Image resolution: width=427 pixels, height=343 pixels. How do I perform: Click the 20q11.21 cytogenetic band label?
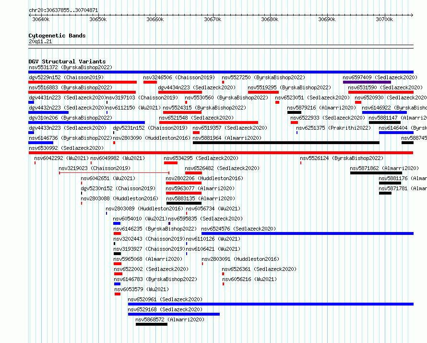tap(40, 41)
